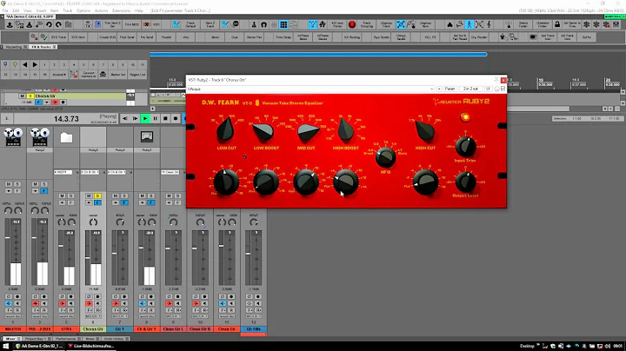Toggle the Ruby2 plugin bypass checkbox
The height and width of the screenshot is (351, 626).
point(503,89)
